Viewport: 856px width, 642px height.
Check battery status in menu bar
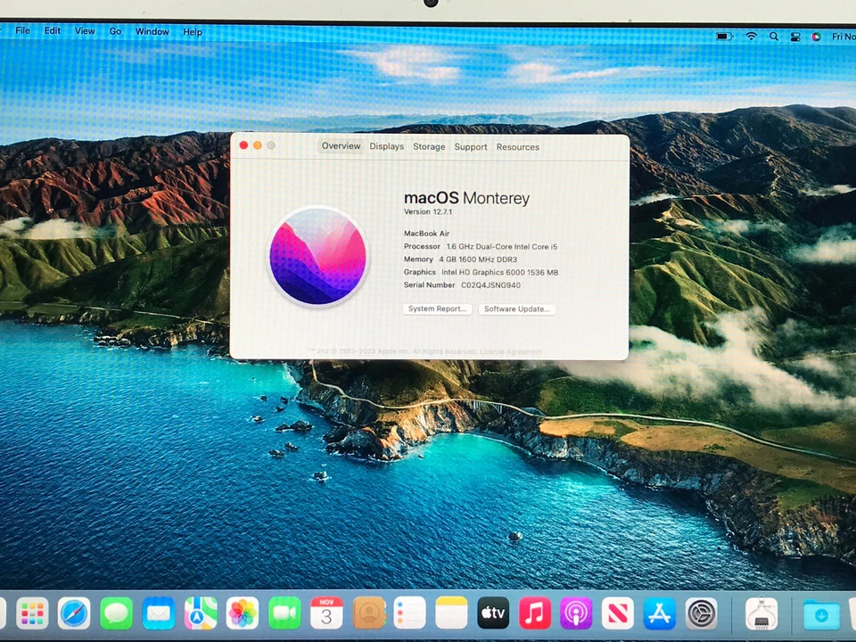pos(724,37)
